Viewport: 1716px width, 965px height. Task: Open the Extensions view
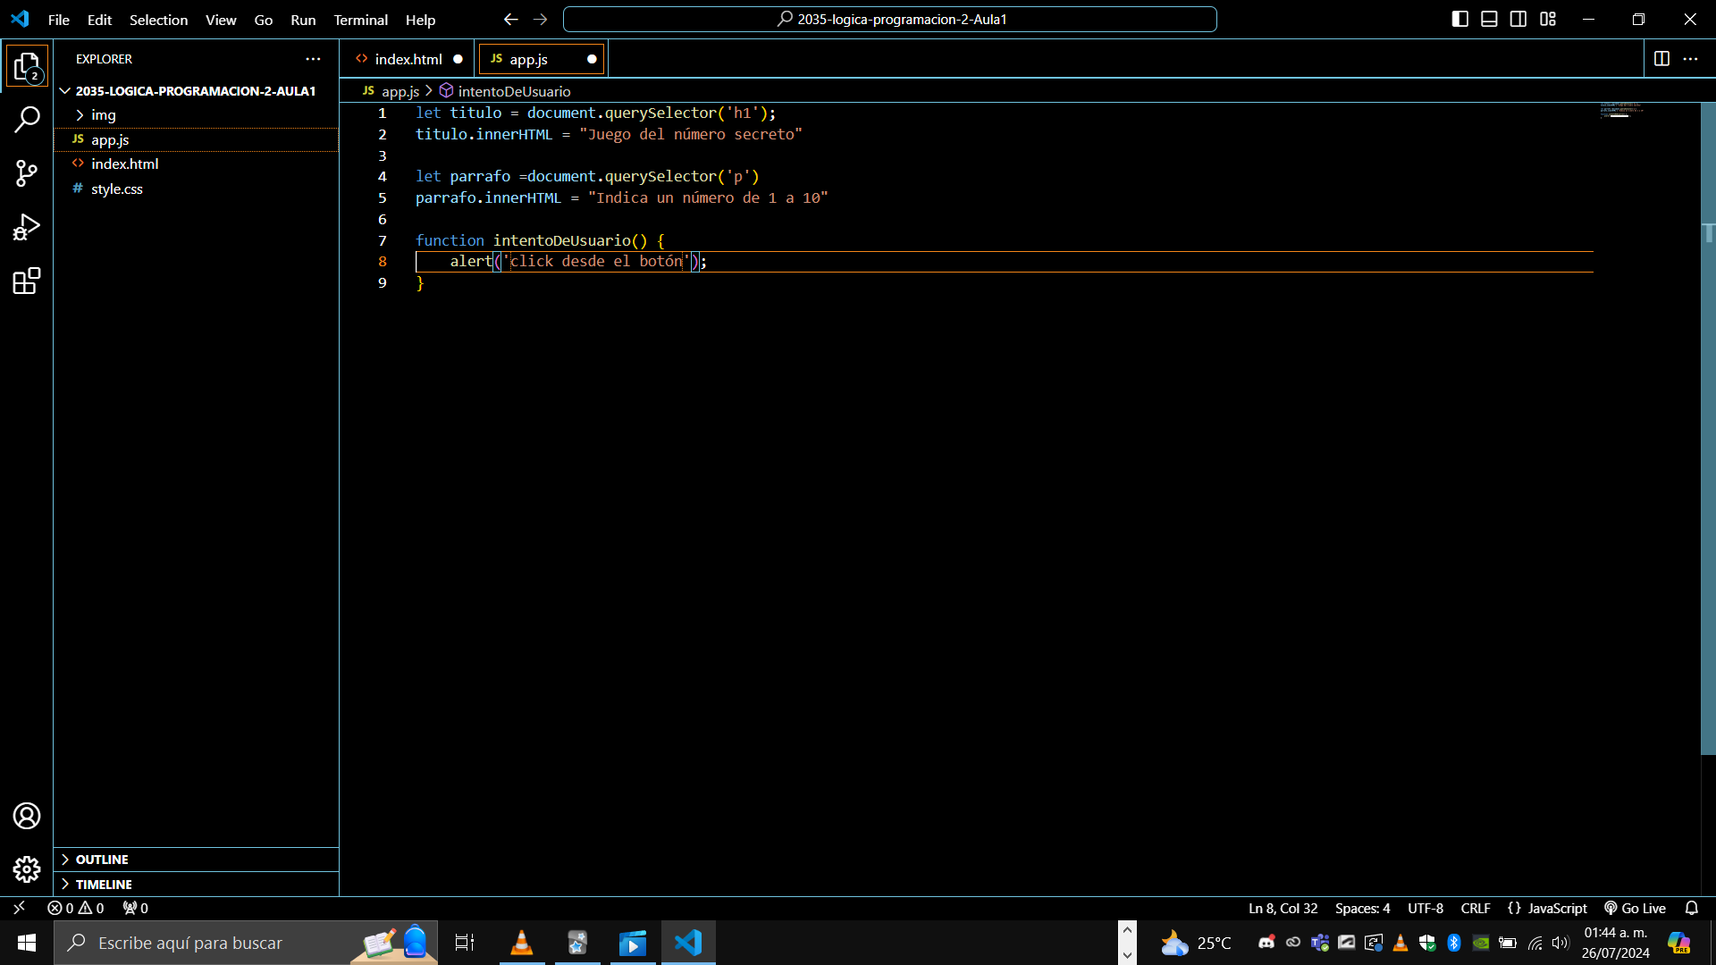click(x=27, y=281)
